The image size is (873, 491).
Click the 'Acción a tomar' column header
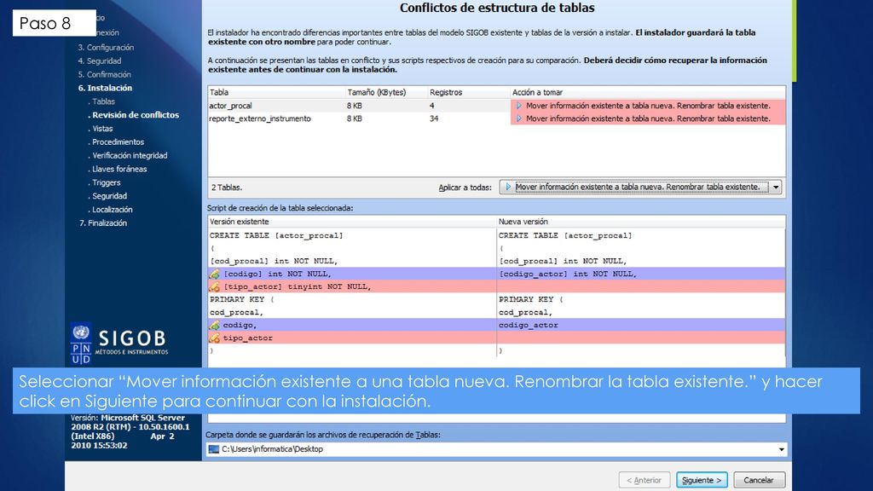[648, 92]
